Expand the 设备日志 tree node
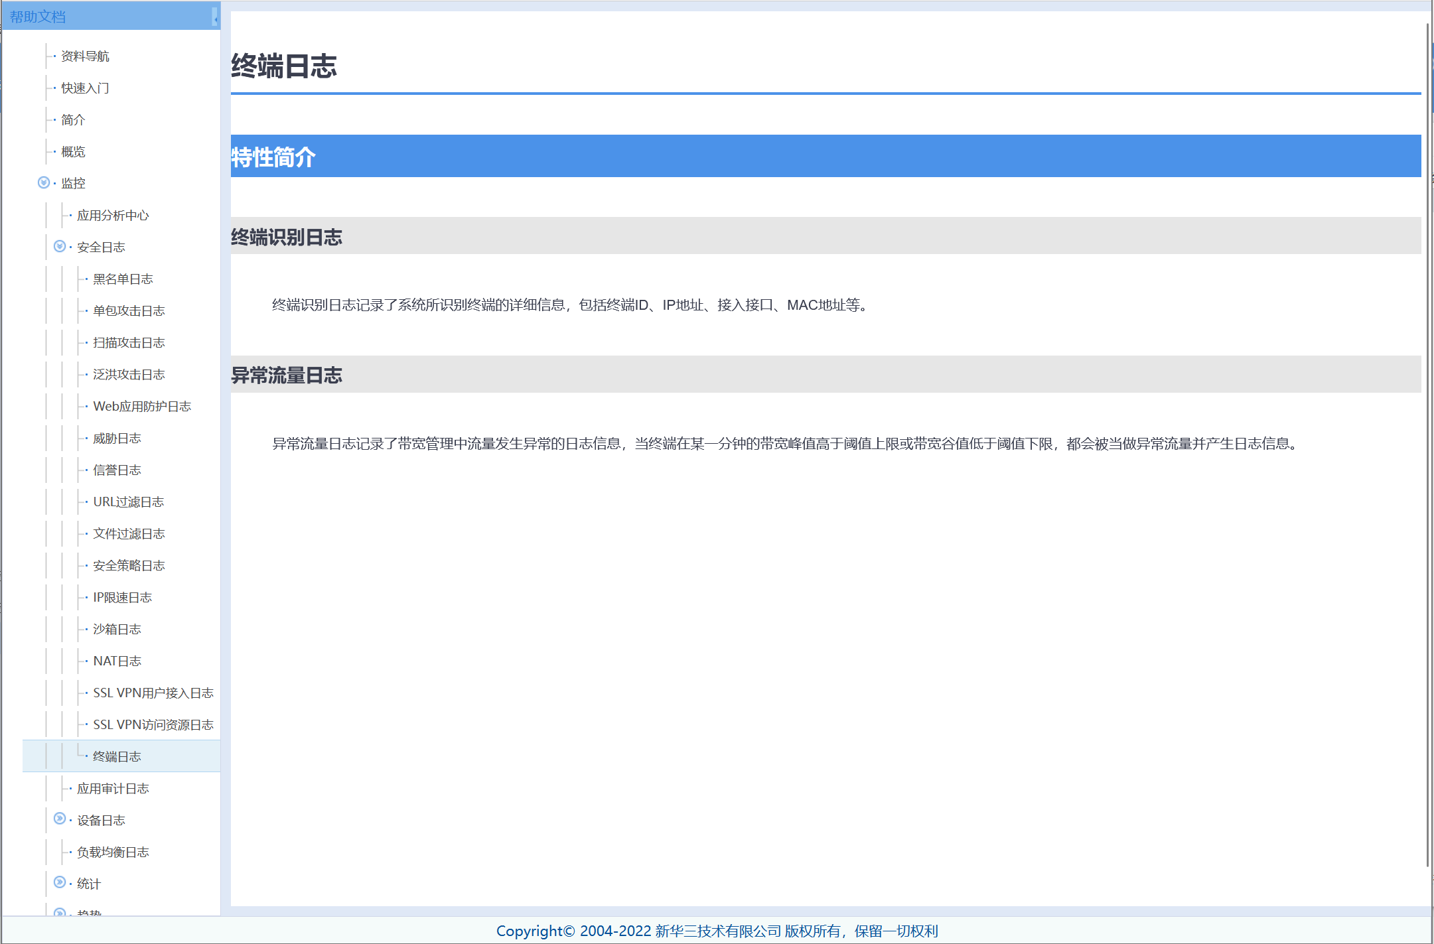 coord(60,819)
